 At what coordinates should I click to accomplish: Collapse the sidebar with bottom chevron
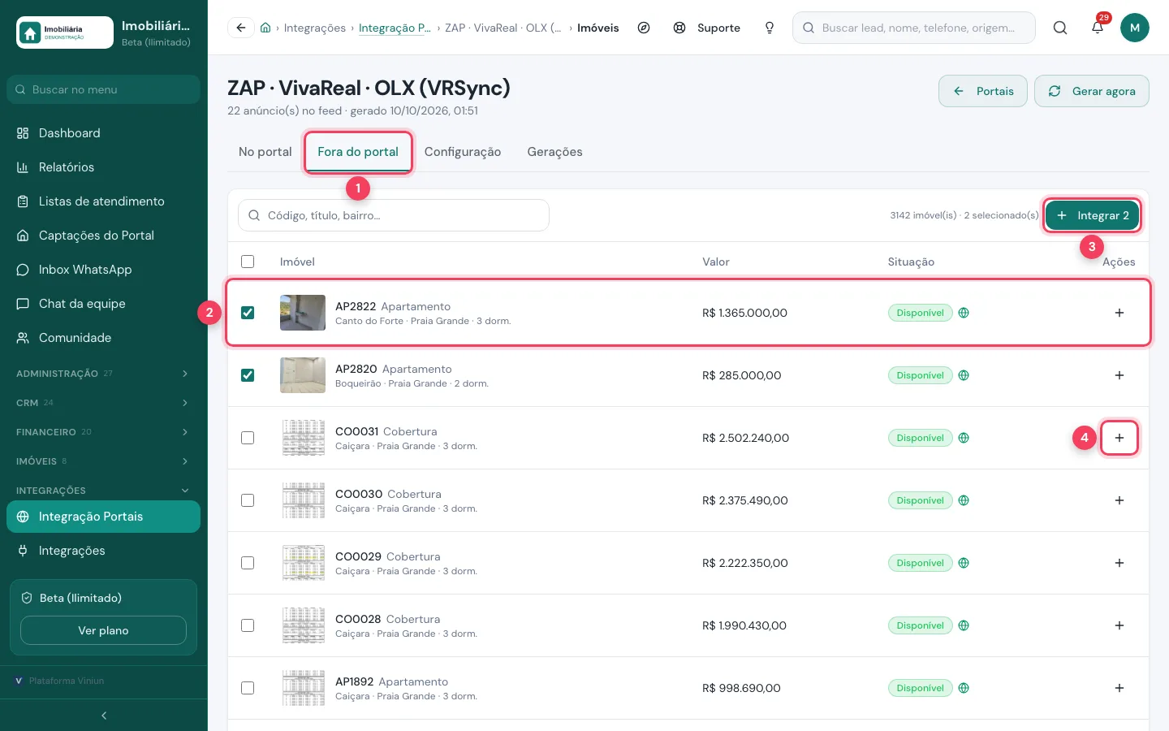pyautogui.click(x=104, y=716)
